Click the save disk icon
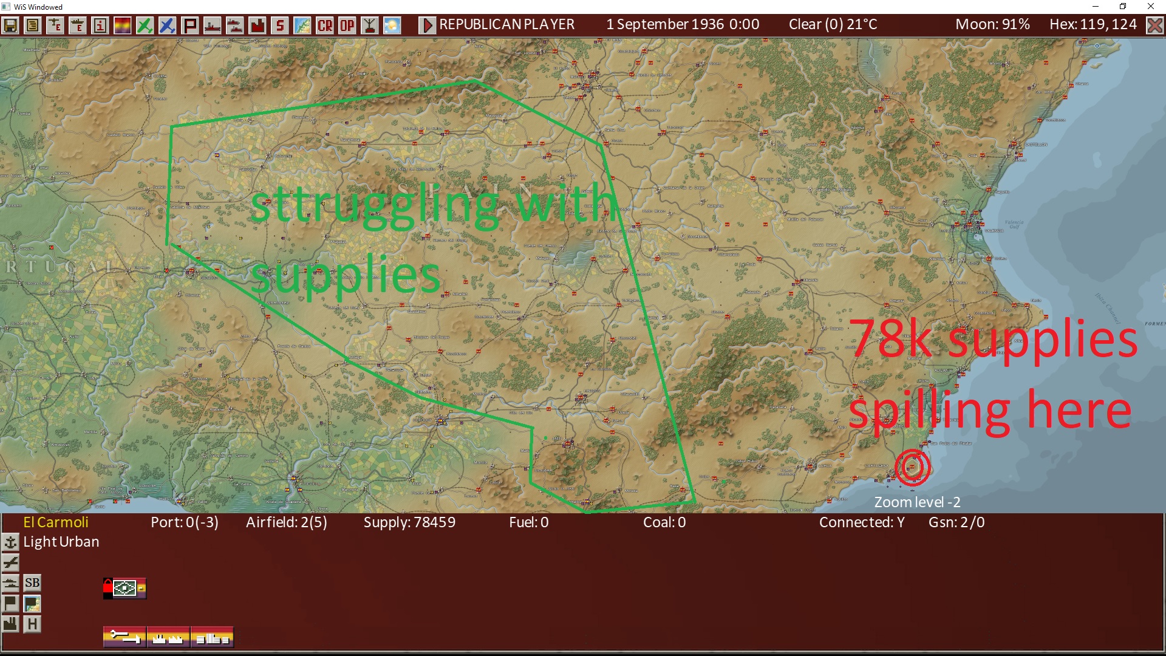1166x656 pixels. [x=11, y=25]
